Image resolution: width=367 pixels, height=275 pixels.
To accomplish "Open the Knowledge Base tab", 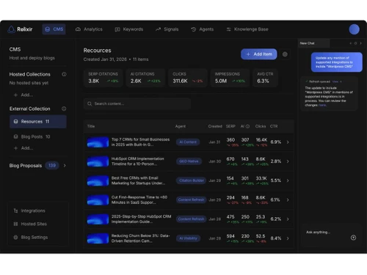I will coord(247,29).
